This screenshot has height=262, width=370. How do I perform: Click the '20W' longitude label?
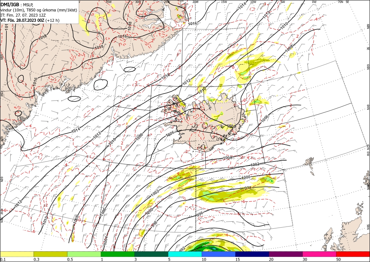click(x=195, y=2)
